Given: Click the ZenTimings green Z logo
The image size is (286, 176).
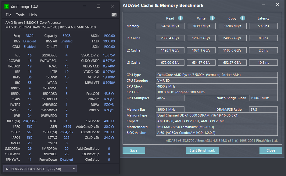Looking at the screenshot, I should pyautogui.click(x=7, y=6).
